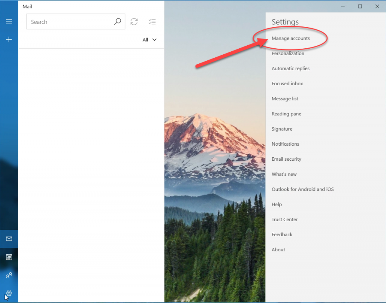Screen dimensions: 386x303
Task: Maximize the Mail window
Action: pyautogui.click(x=360, y=6)
